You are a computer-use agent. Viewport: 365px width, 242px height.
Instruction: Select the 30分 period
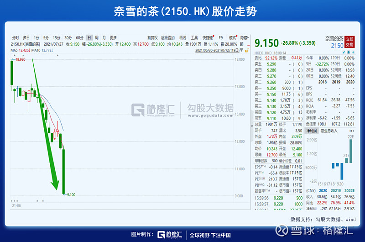point(68,38)
